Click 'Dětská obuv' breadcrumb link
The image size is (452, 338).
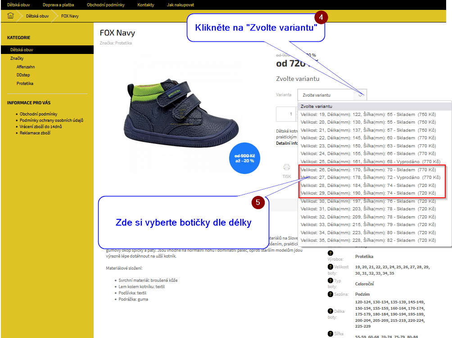point(37,16)
